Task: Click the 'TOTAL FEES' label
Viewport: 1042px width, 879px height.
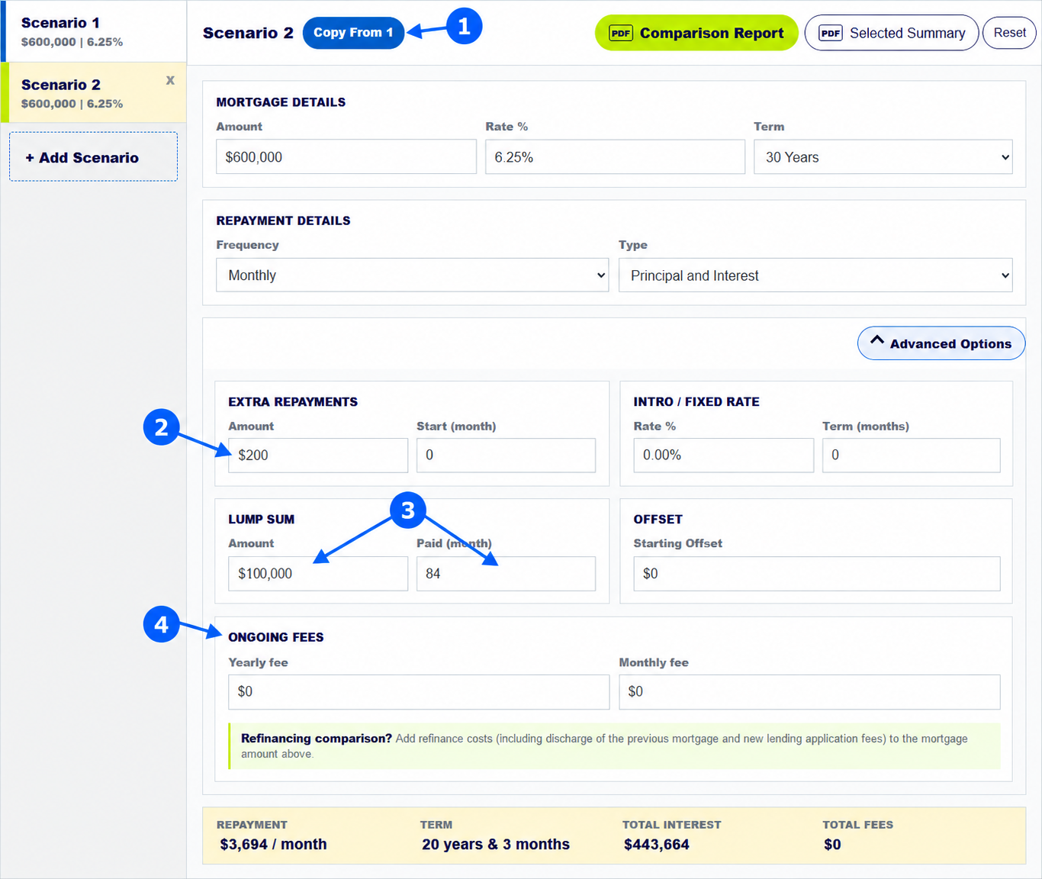Action: pyautogui.click(x=857, y=825)
